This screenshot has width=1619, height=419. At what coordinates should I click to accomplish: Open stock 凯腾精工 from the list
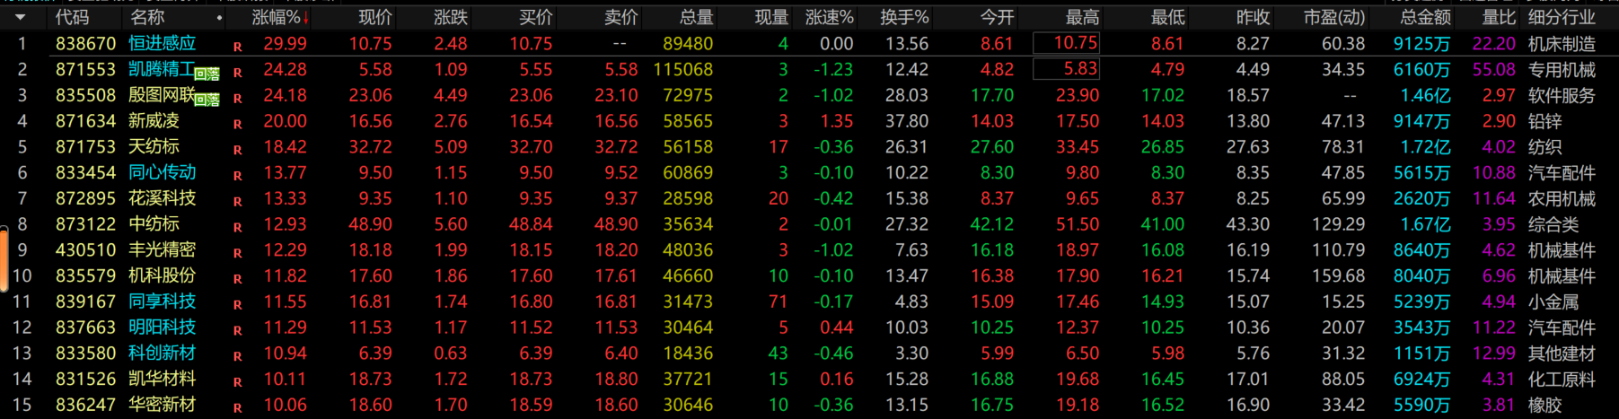[x=162, y=69]
